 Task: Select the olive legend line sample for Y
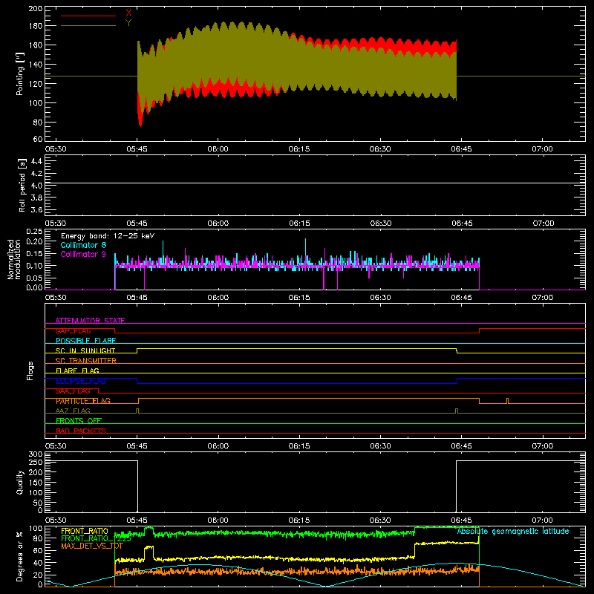pyautogui.click(x=88, y=26)
